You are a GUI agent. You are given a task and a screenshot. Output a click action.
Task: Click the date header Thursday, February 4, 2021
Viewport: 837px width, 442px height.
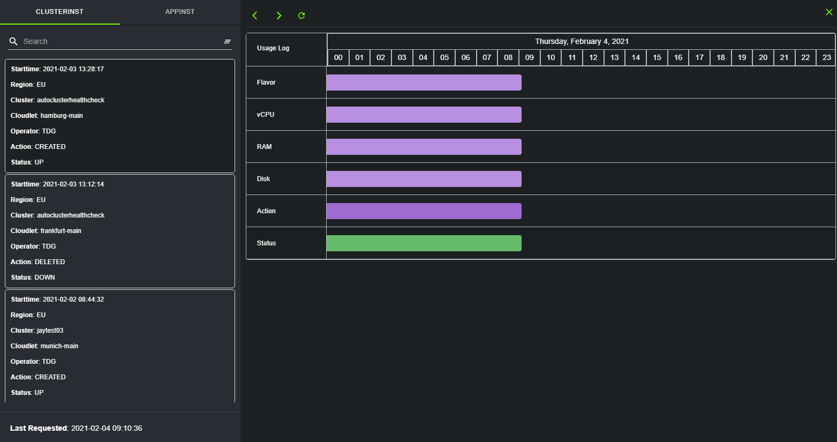click(582, 41)
